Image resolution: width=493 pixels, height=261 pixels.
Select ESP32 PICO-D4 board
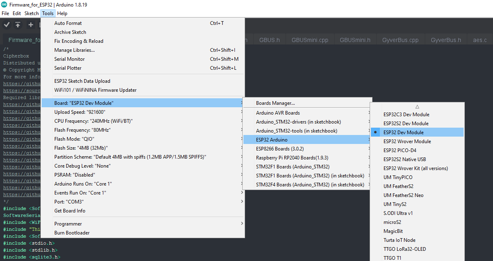pyautogui.click(x=417, y=150)
